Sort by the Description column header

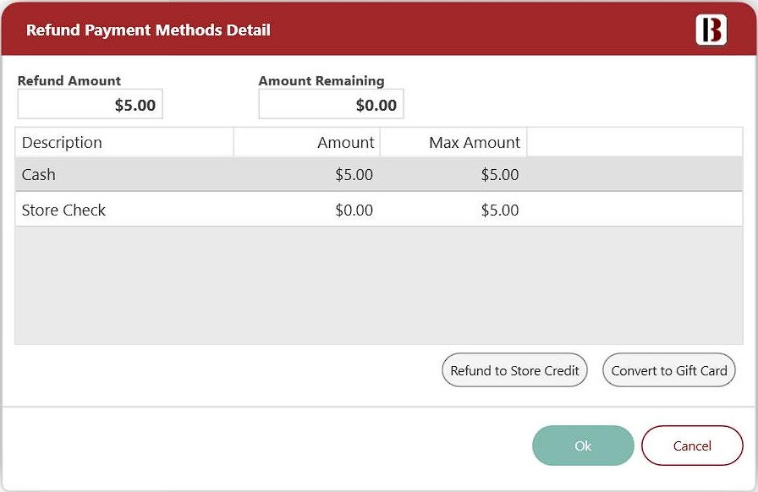pyautogui.click(x=124, y=143)
